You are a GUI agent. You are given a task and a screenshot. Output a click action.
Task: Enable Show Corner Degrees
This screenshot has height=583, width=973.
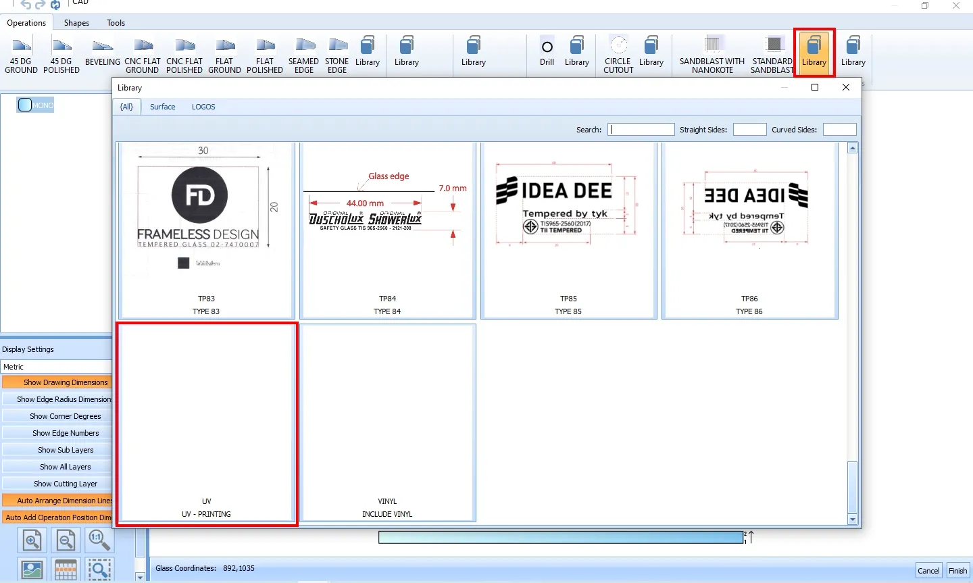pyautogui.click(x=57, y=416)
